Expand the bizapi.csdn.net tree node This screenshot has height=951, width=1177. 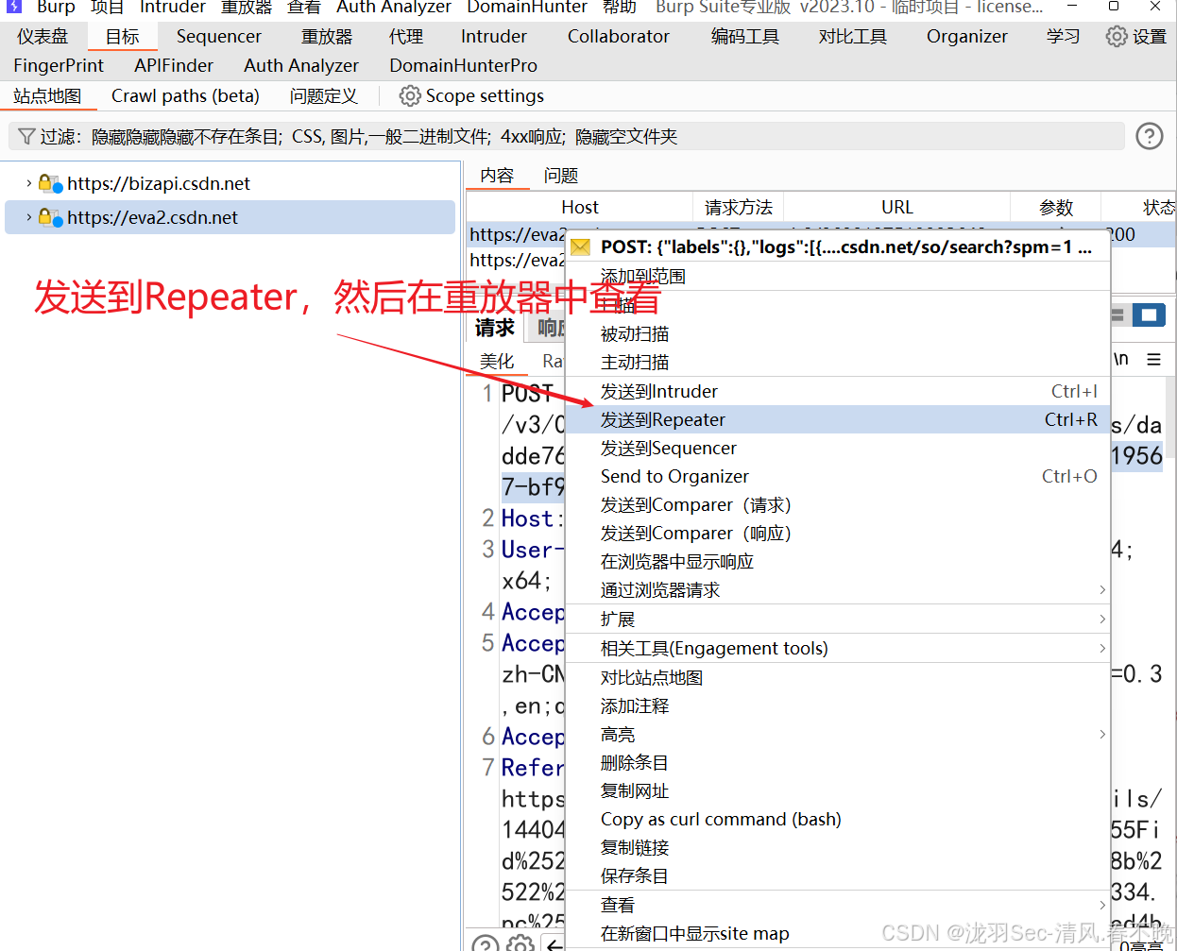click(29, 183)
